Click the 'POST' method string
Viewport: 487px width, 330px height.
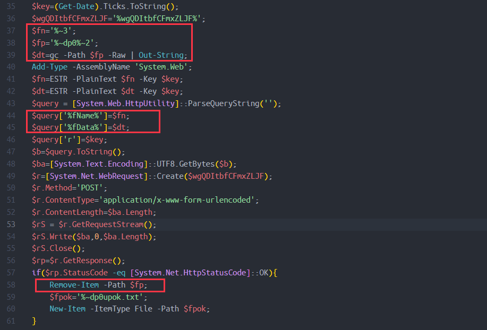[x=90, y=188]
